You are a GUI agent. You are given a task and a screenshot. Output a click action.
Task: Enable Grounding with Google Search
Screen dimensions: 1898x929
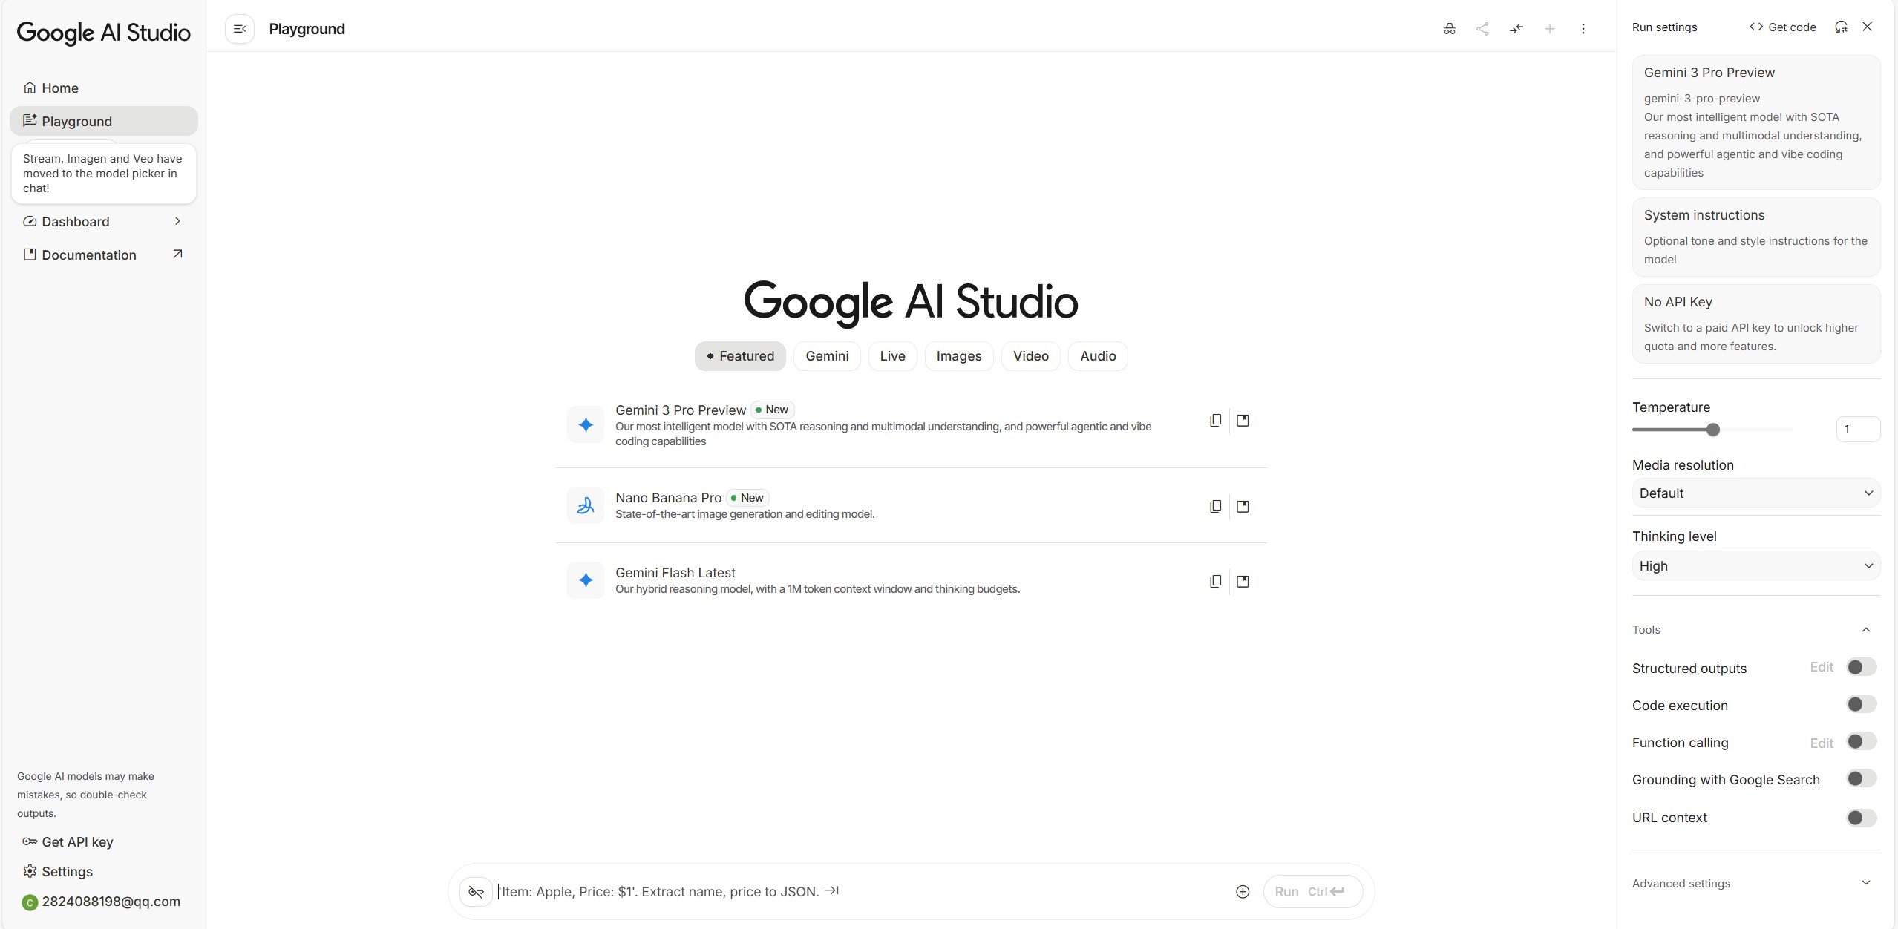(1861, 779)
